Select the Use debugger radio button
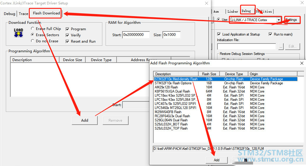 pos(219,19)
